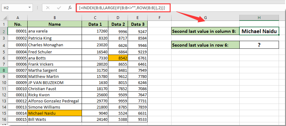Click the 'Name' header cell
Screen dimensions: 286x126
(x=55, y=24)
